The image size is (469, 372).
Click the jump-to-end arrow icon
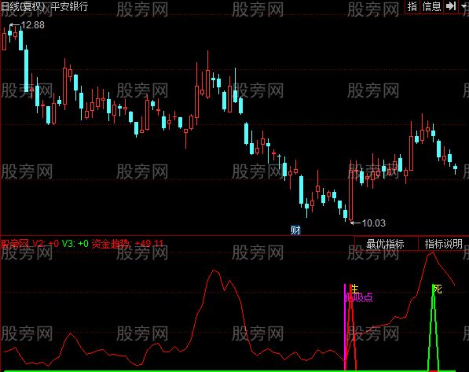451,6
